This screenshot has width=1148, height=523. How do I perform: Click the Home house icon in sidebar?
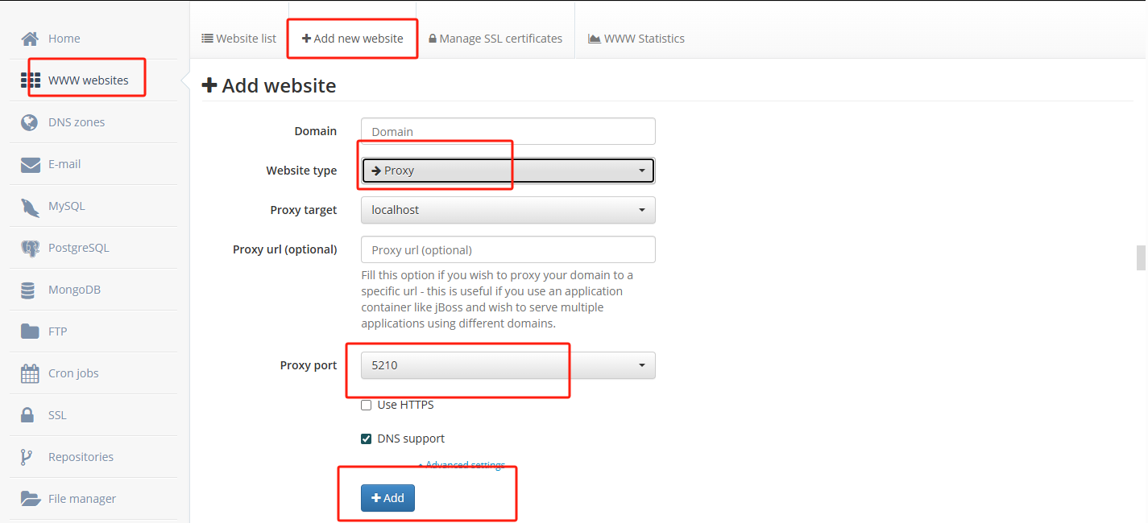pos(30,39)
